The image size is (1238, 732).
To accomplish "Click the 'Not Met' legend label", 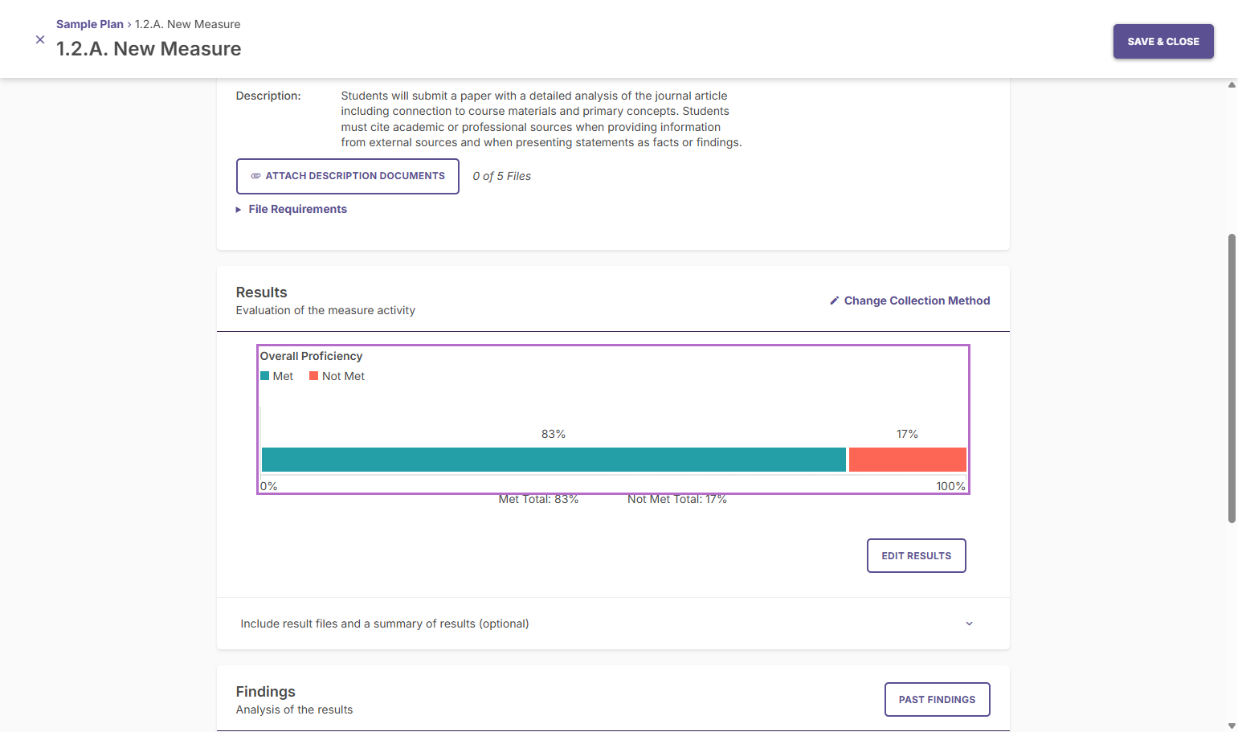I will tap(344, 376).
